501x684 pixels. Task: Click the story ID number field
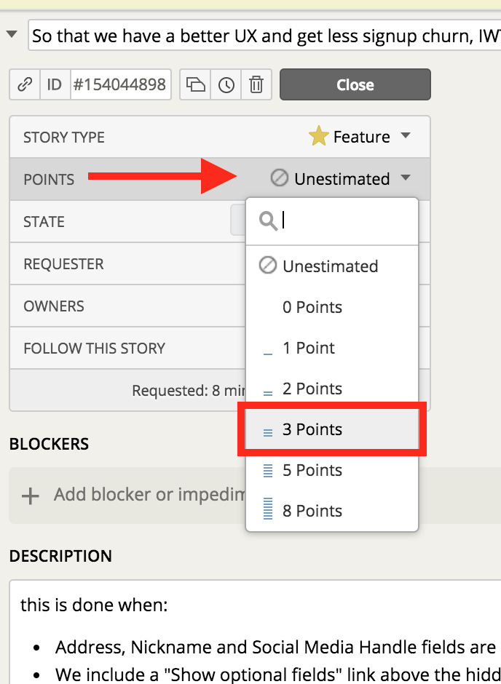coord(121,85)
